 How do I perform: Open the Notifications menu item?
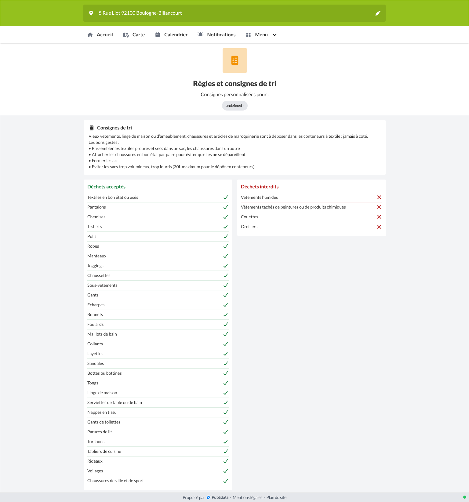click(216, 35)
